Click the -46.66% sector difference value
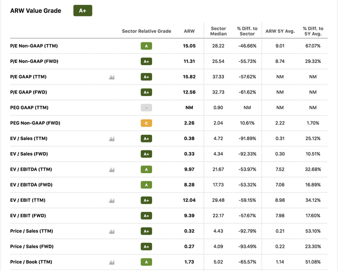 (x=247, y=46)
